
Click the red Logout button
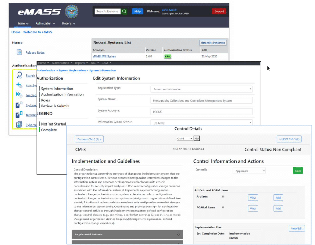219,11
